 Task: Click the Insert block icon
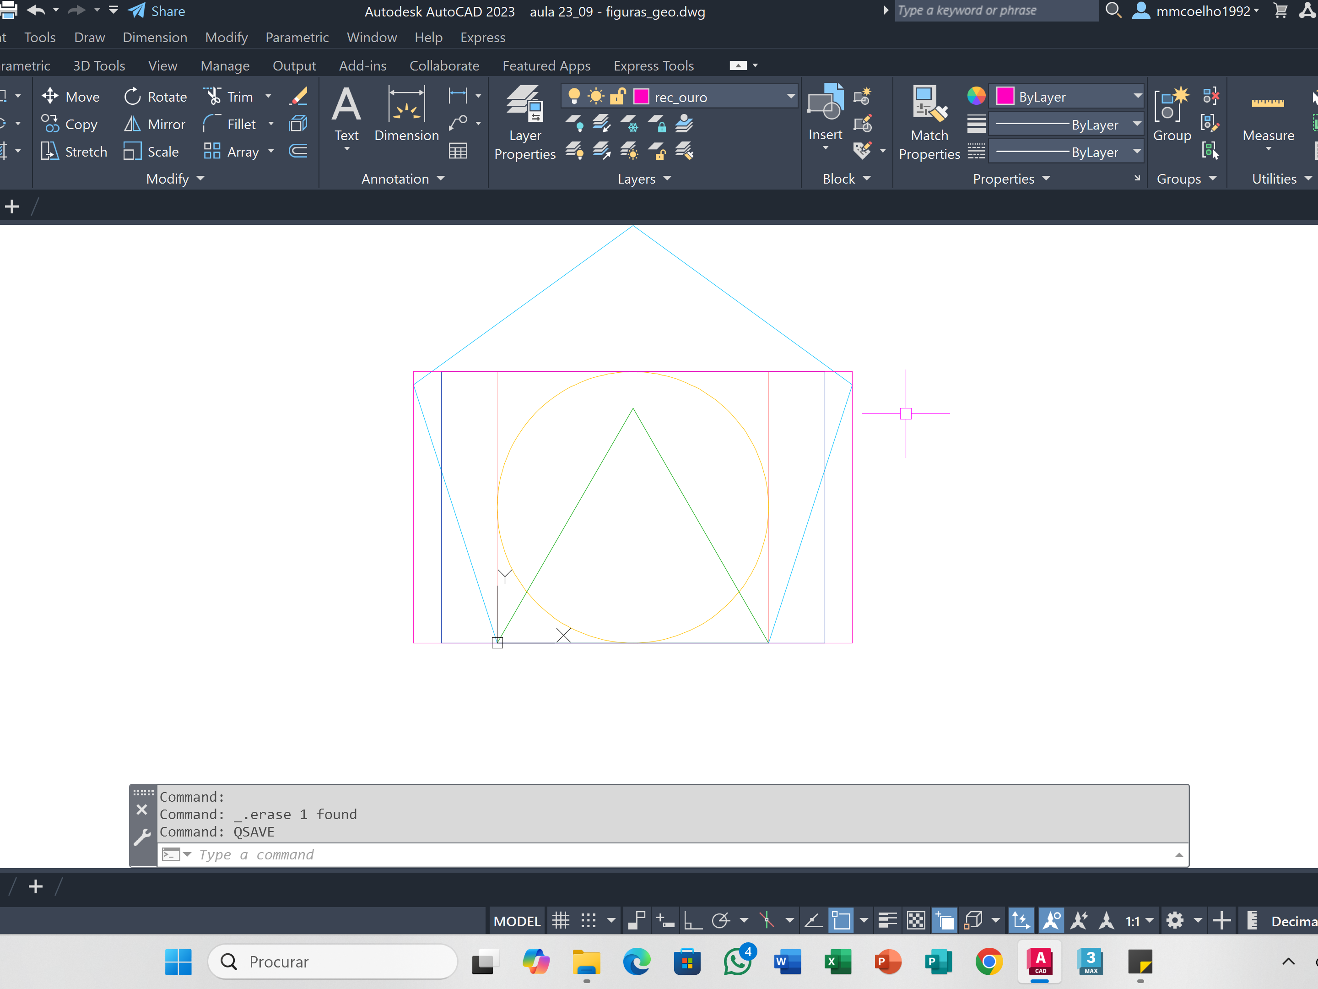pos(825,104)
